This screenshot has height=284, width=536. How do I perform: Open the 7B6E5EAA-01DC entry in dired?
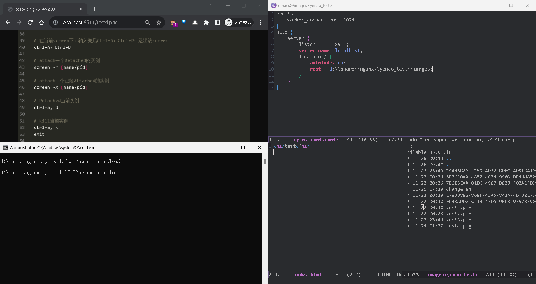[490, 183]
